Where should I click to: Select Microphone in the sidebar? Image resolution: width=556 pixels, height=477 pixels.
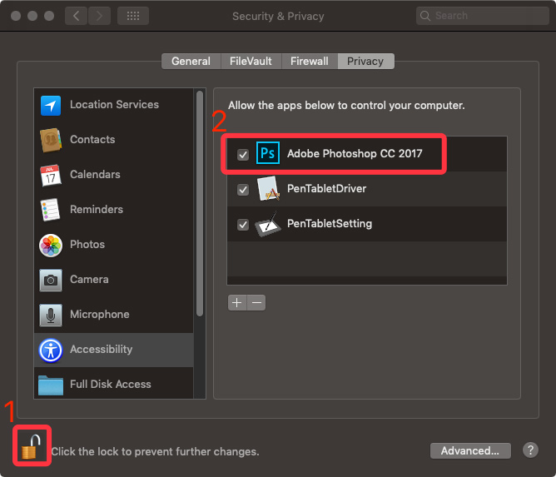(113, 315)
